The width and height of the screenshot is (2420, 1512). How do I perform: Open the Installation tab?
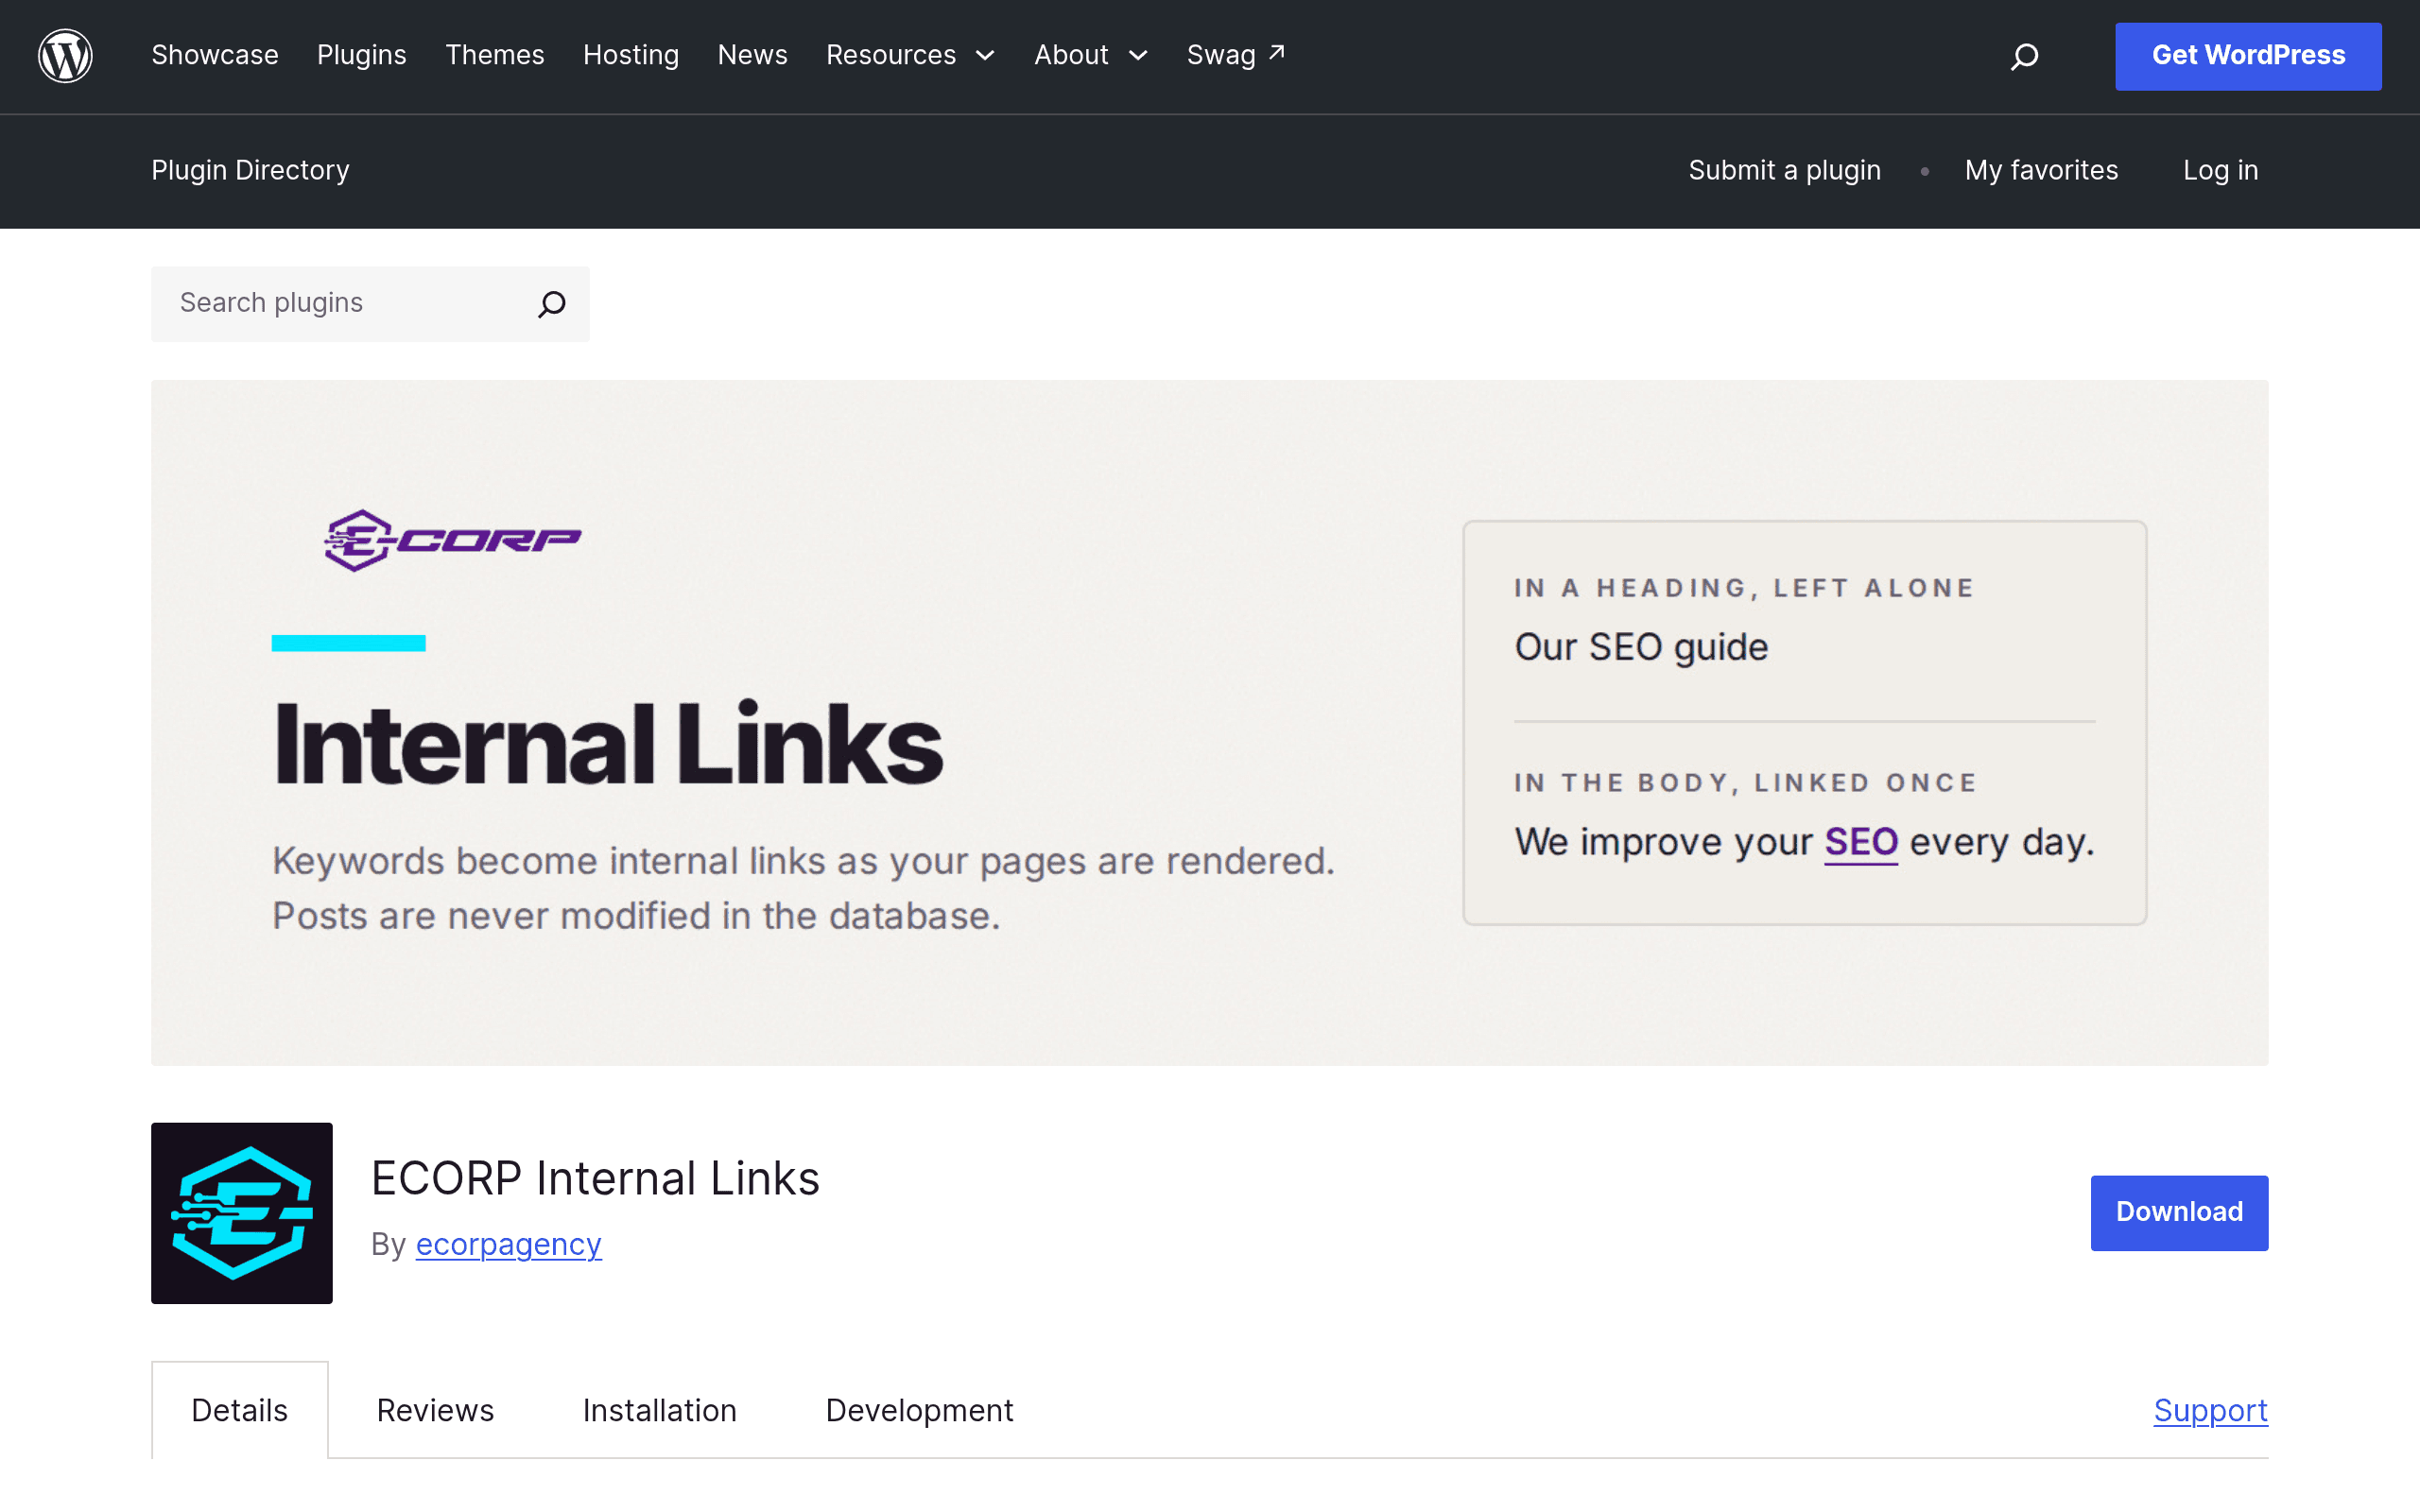(660, 1410)
